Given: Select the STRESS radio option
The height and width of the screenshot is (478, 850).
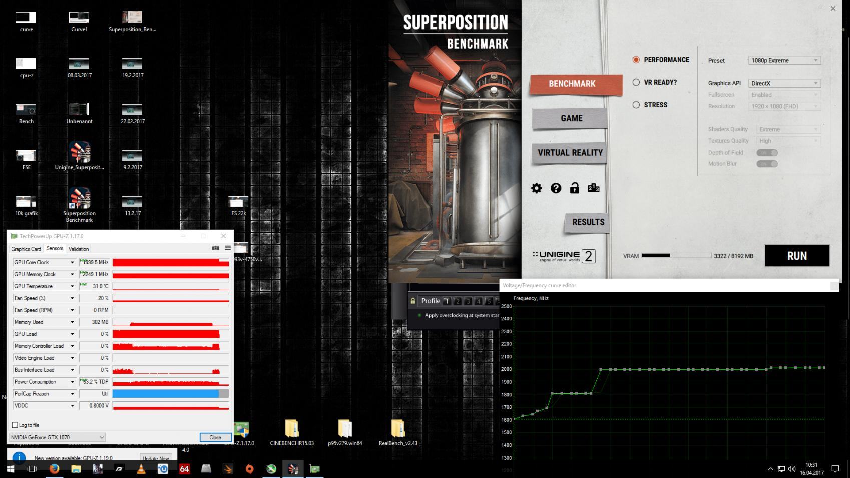Looking at the screenshot, I should (636, 105).
